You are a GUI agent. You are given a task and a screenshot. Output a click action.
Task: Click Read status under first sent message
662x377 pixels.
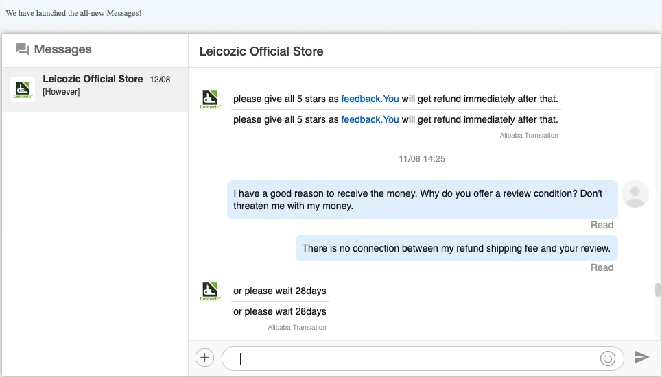602,226
